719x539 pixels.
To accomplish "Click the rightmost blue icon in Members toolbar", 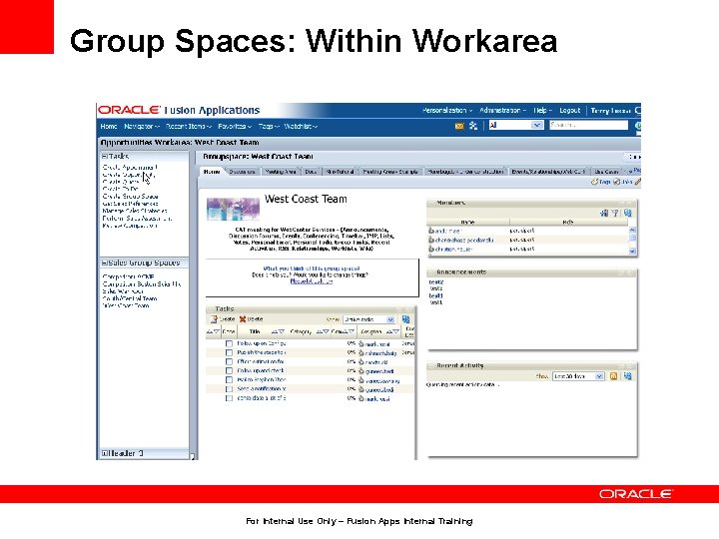I will [628, 213].
